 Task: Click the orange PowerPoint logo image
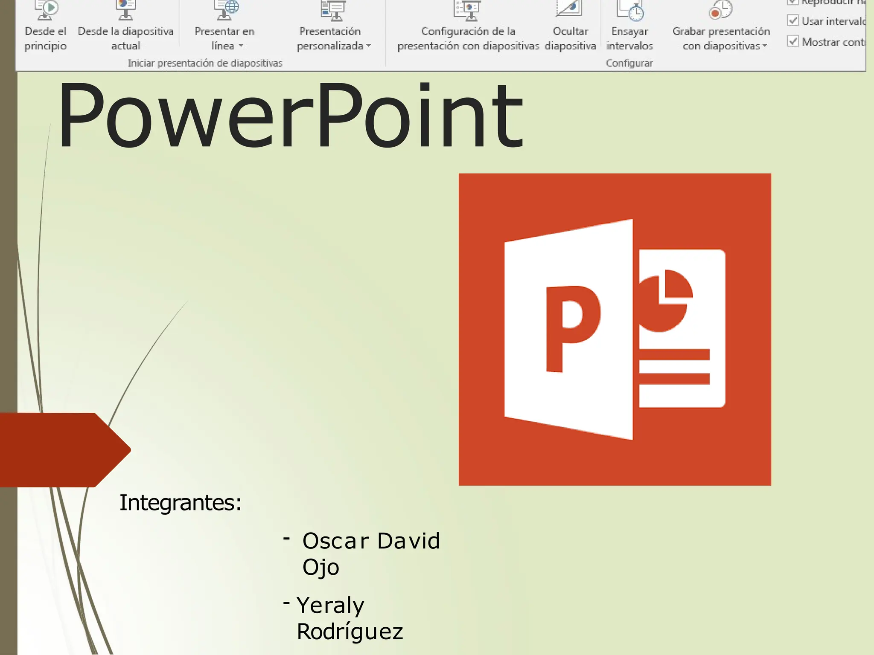pyautogui.click(x=615, y=329)
